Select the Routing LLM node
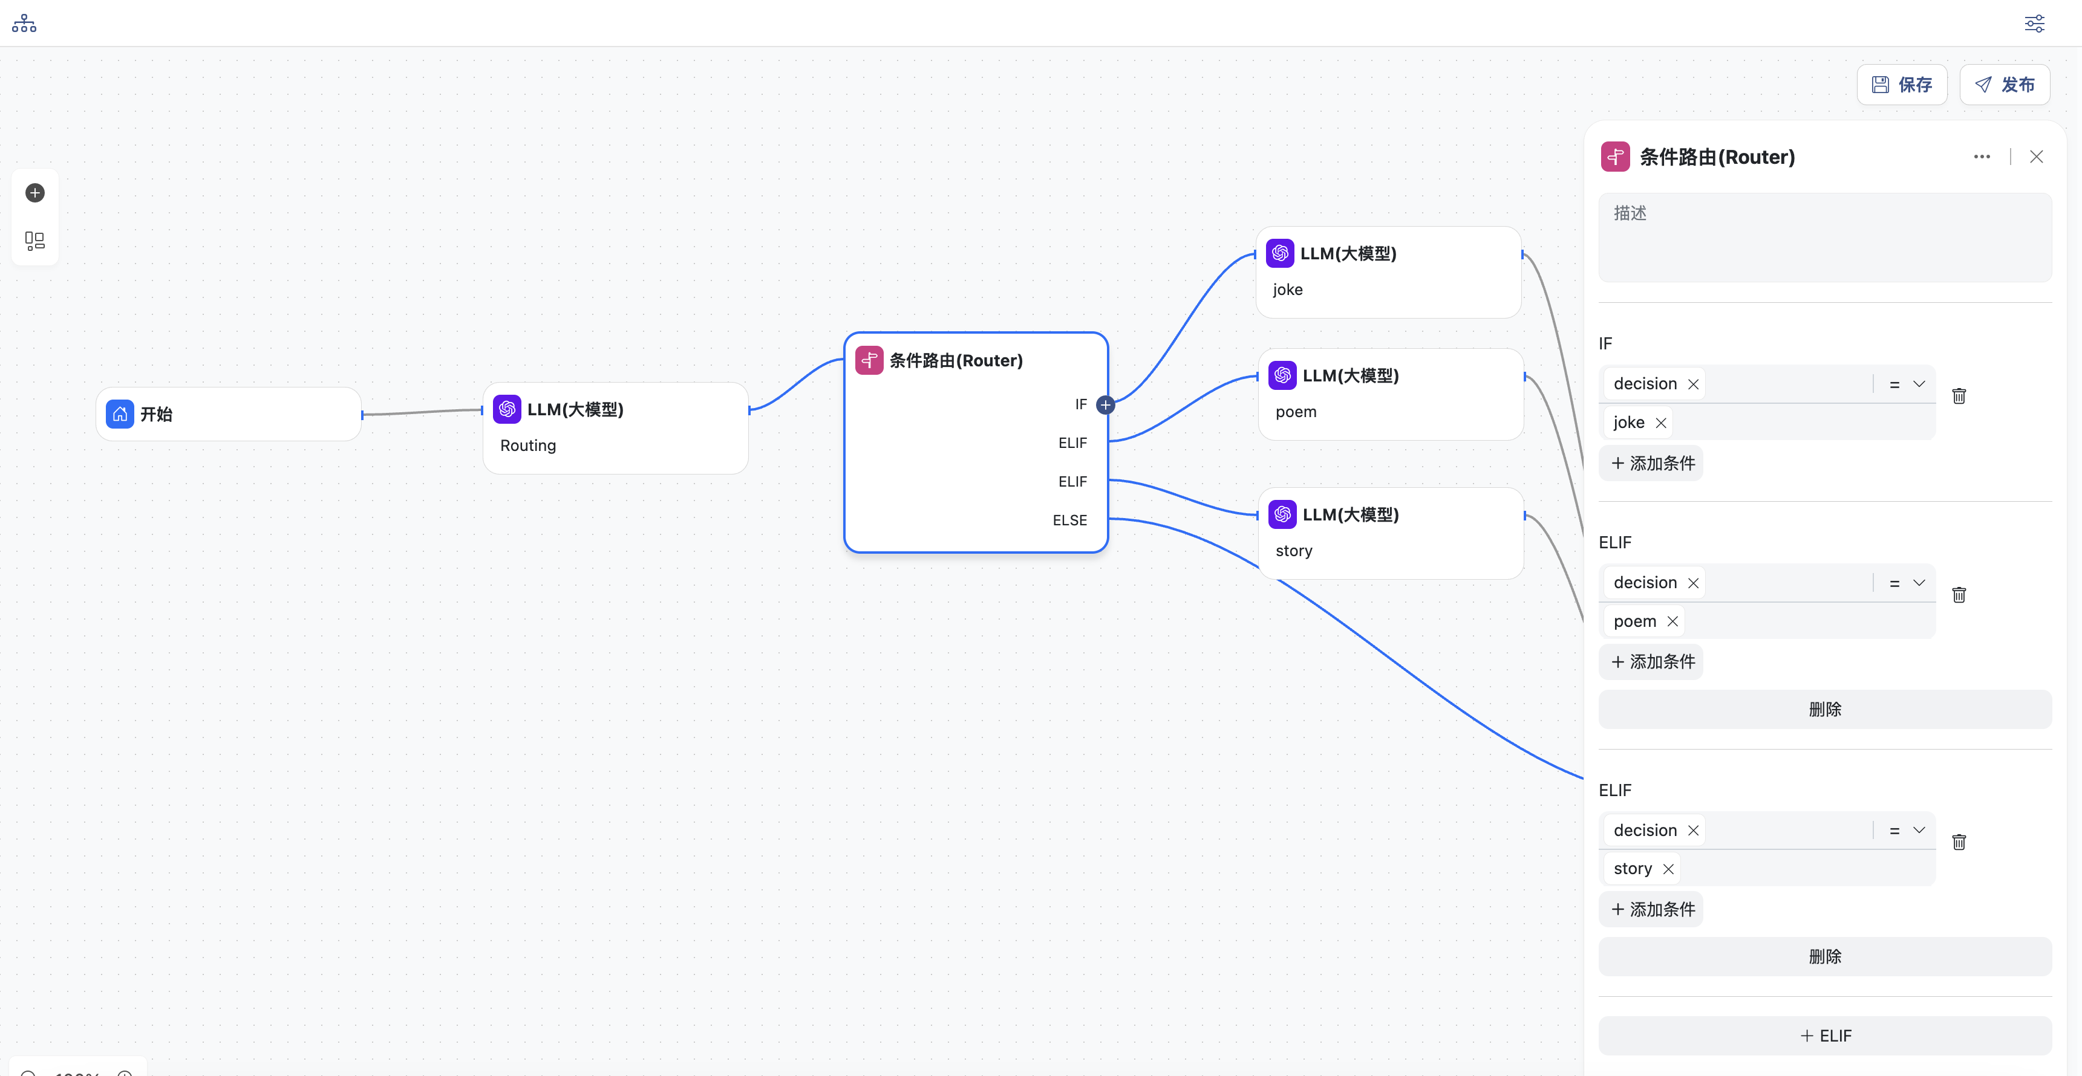 coord(615,428)
